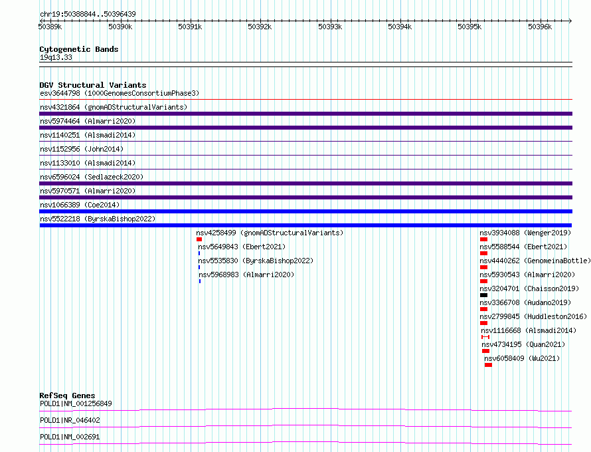Click nsv5522218 (ByrskaBishop2022) label
This screenshot has height=452, width=591.
98,219
